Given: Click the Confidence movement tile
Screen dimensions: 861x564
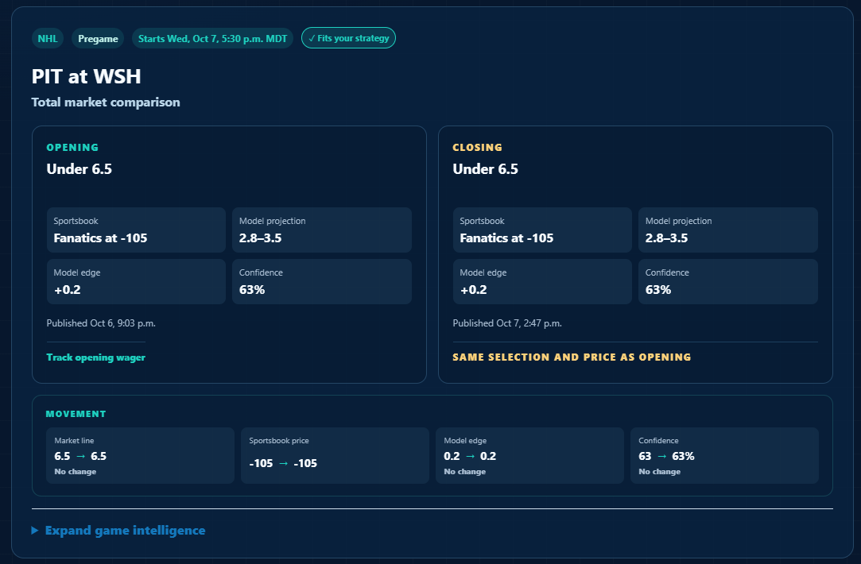Looking at the screenshot, I should [x=724, y=455].
